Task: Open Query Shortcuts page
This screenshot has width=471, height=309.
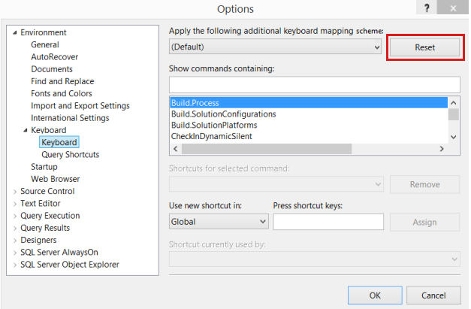Action: click(x=71, y=155)
